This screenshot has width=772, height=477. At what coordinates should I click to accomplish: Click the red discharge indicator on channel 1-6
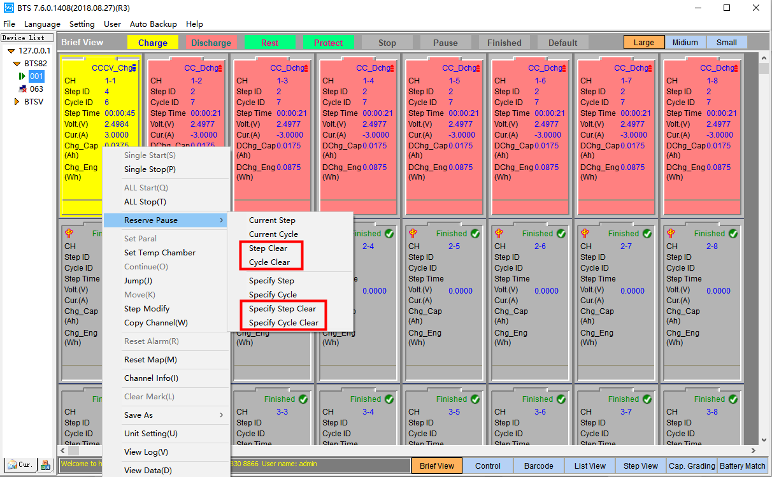tap(564, 68)
